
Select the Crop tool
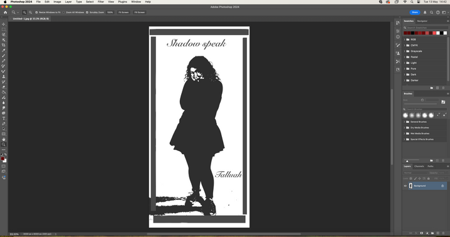(x=4, y=45)
